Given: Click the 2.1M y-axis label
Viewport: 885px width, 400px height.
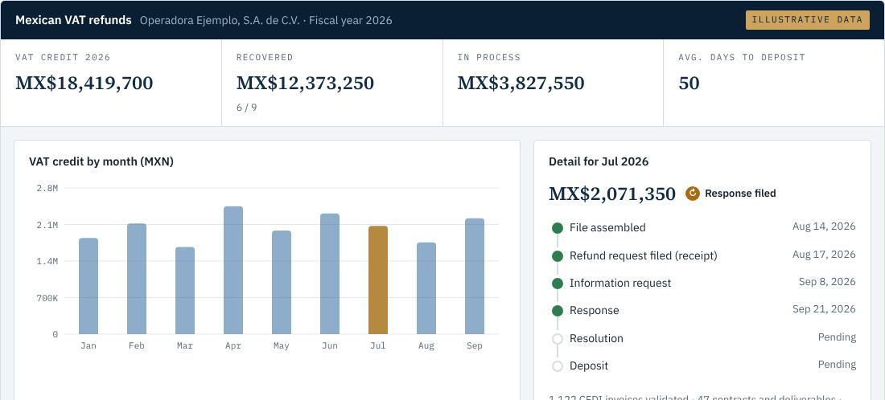Looking at the screenshot, I should [x=47, y=225].
